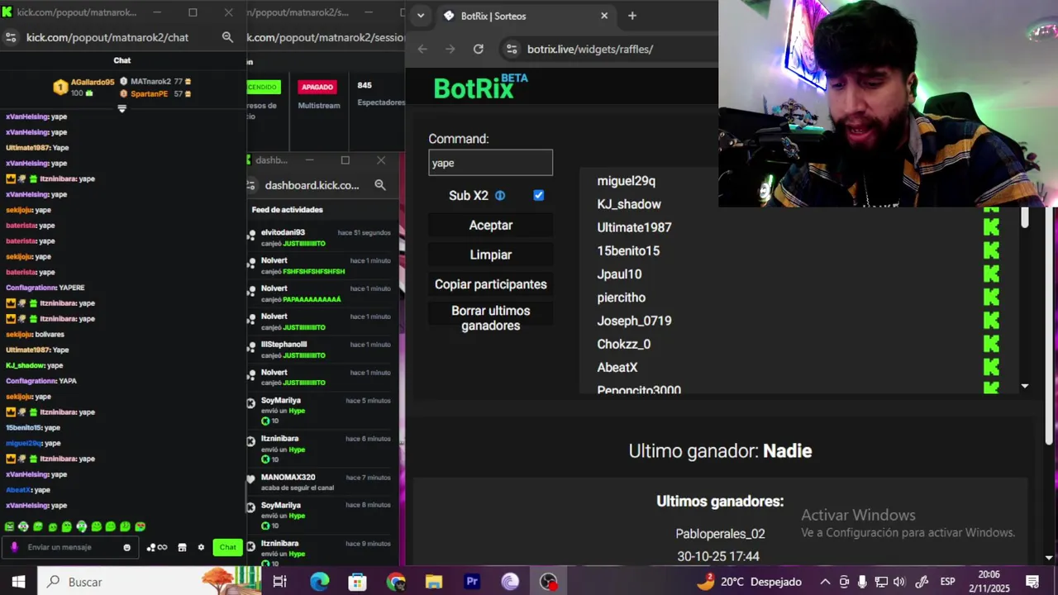
Task: Open a new browser tab with plus button
Action: (632, 16)
